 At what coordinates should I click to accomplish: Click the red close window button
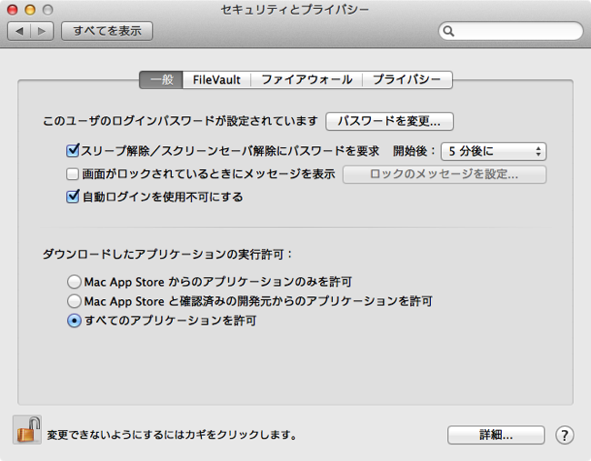pos(13,9)
